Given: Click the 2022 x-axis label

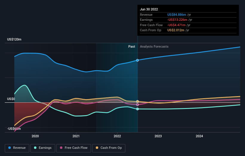Looking at the screenshot, I should click(117, 136).
